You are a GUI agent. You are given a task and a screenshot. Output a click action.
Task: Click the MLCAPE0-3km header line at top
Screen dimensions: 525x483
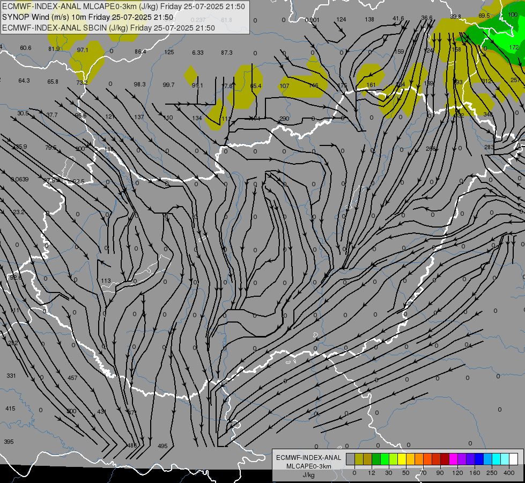(x=123, y=6)
